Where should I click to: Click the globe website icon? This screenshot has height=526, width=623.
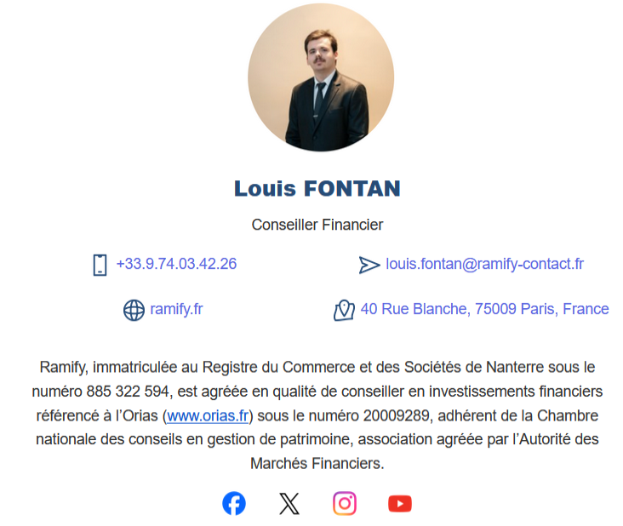pos(134,311)
